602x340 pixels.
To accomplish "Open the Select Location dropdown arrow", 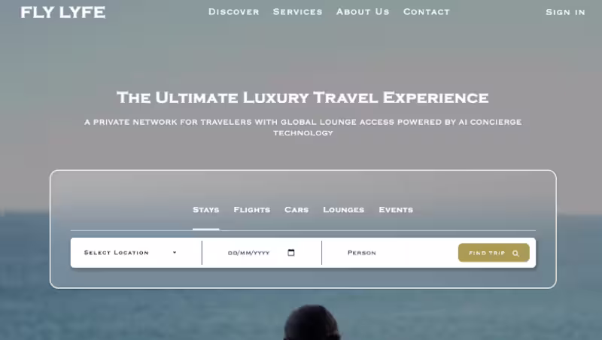I will click(175, 253).
